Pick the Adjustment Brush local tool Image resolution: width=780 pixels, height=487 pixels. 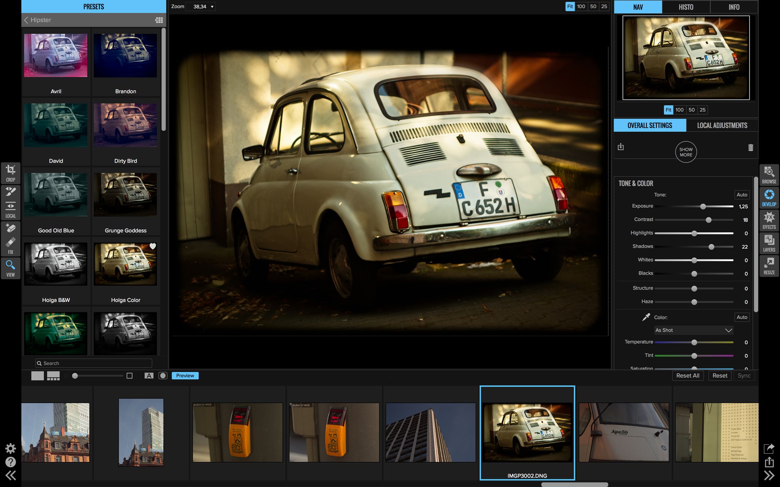[x=10, y=192]
